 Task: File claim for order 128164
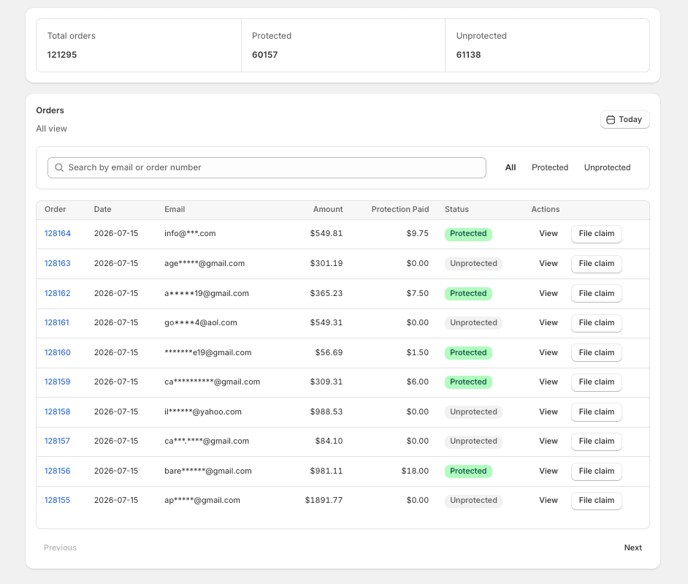596,234
